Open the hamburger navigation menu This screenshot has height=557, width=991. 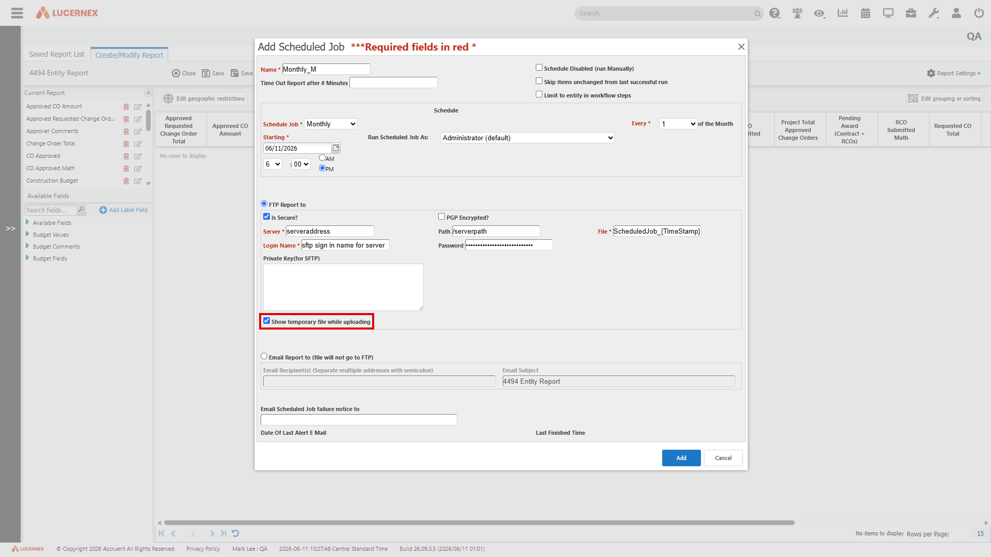(17, 13)
